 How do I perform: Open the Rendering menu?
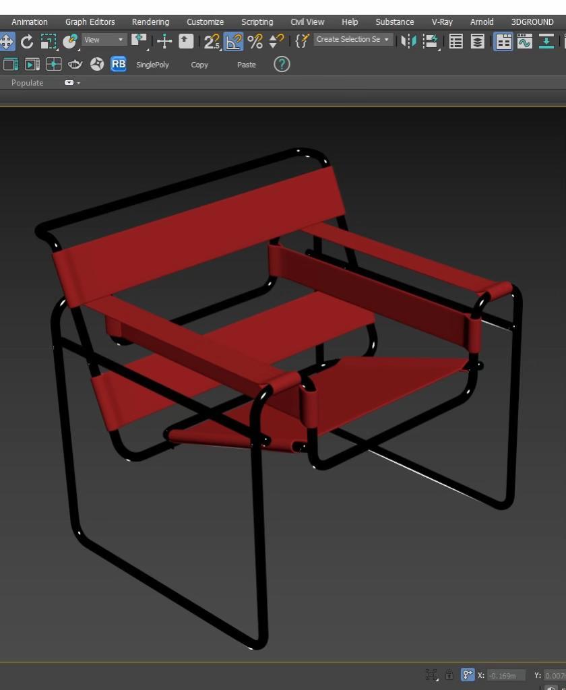[x=150, y=22]
